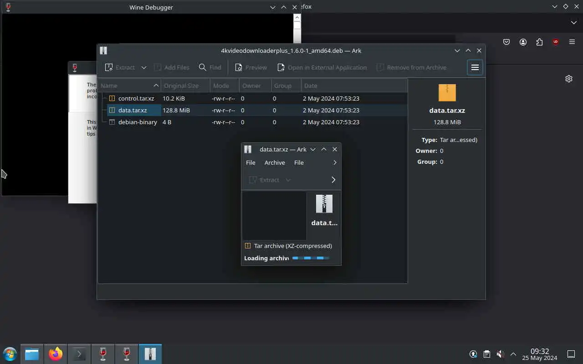Image resolution: width=583 pixels, height=364 pixels.
Task: Open file manager from taskbar
Action: point(32,354)
